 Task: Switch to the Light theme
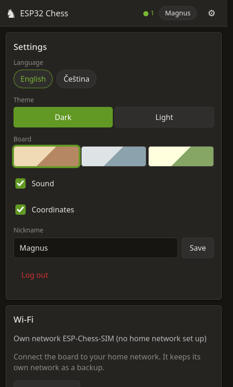pyautogui.click(x=164, y=117)
